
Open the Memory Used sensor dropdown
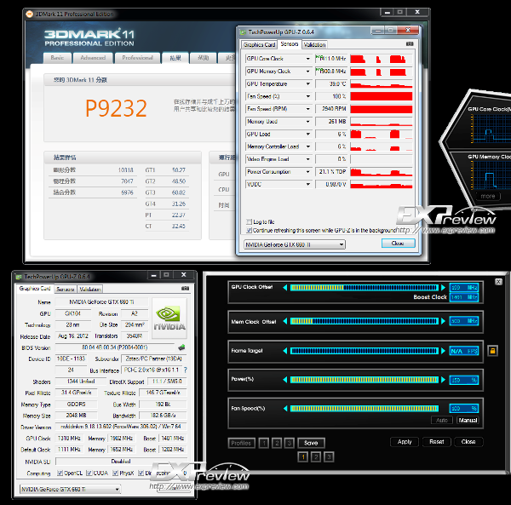[307, 122]
